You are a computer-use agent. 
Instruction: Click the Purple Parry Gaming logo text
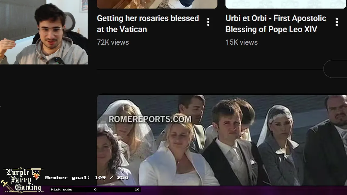(23, 180)
